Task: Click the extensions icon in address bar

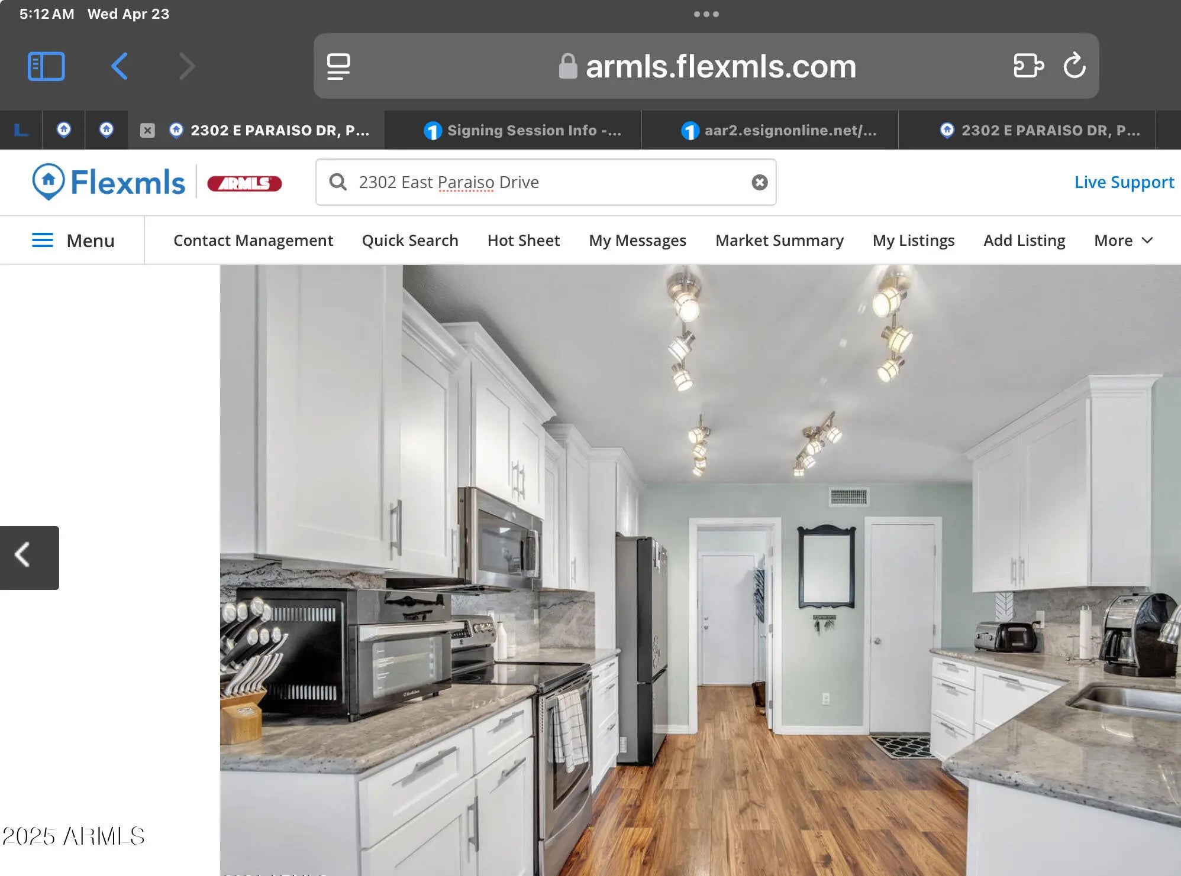Action: (1028, 66)
